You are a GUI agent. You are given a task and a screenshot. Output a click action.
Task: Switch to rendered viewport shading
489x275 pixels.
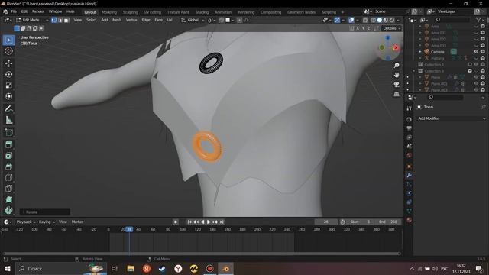(392, 20)
